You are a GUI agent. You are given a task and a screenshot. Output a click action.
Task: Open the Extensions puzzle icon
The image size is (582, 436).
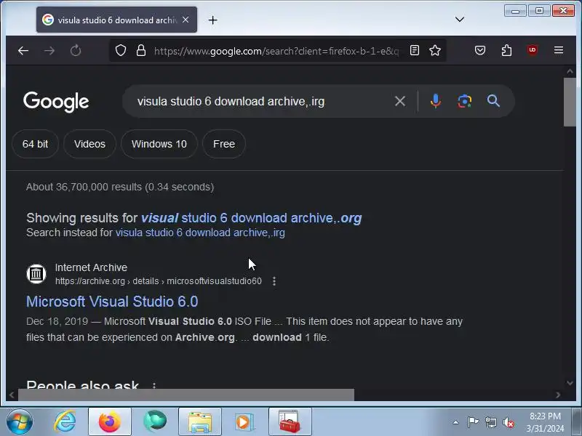(506, 50)
